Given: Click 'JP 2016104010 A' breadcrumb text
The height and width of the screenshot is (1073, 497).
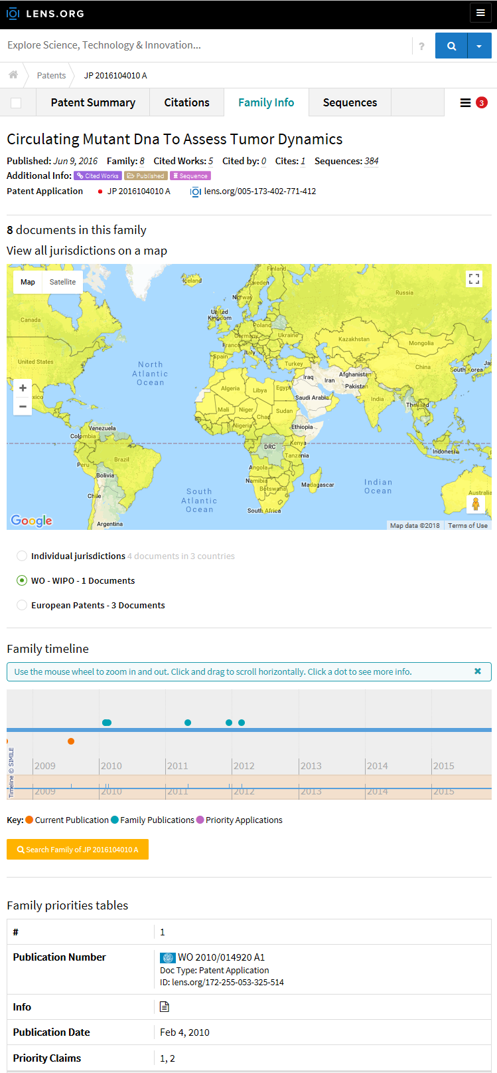Looking at the screenshot, I should [x=115, y=75].
